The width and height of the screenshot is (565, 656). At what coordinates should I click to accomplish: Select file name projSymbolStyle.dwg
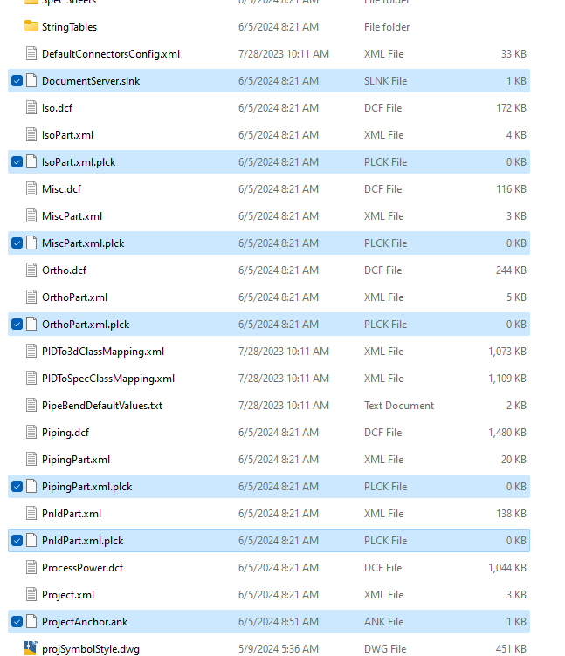tap(91, 649)
